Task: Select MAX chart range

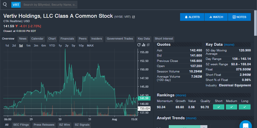Action: (x=90, y=45)
